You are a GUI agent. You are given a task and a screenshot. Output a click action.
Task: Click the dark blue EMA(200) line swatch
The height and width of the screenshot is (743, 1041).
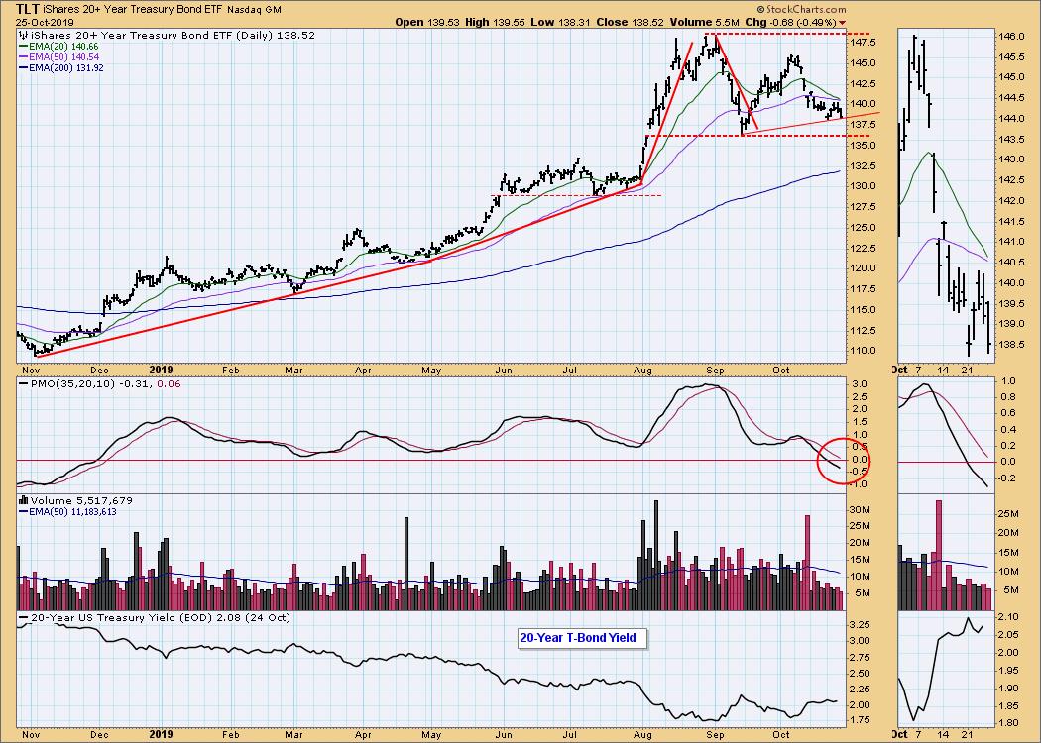tap(23, 67)
